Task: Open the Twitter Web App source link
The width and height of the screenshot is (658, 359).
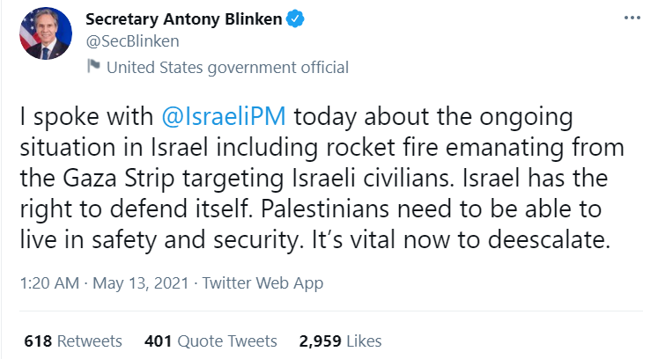Action: tap(262, 283)
